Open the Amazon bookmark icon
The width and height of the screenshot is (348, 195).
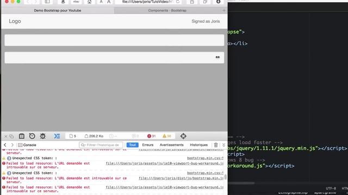point(63,2)
